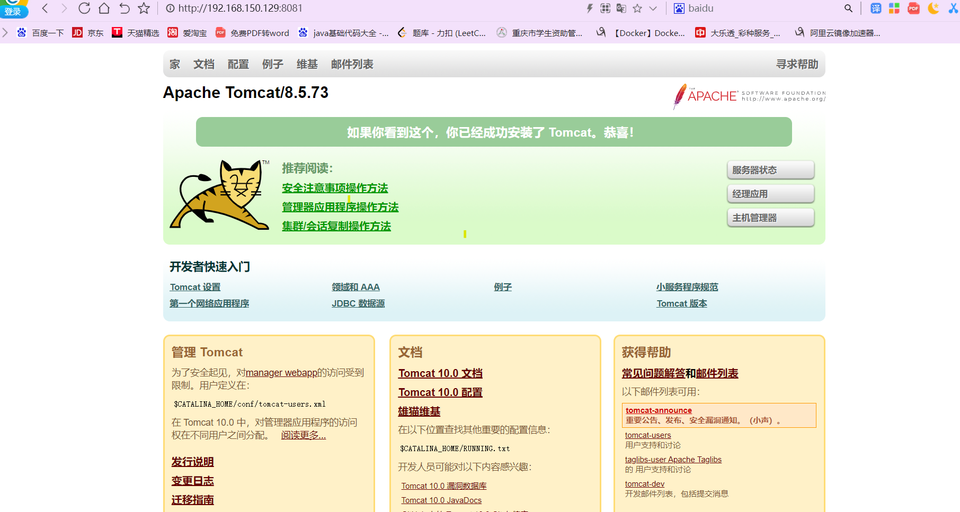Open the colorful grid extension icon

[894, 8]
